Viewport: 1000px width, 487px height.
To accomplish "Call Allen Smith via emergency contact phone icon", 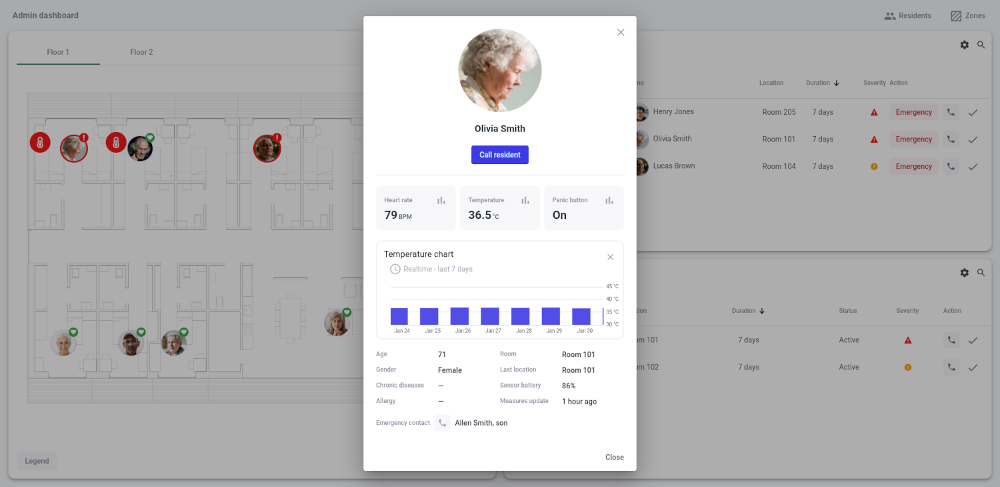I will [441, 422].
